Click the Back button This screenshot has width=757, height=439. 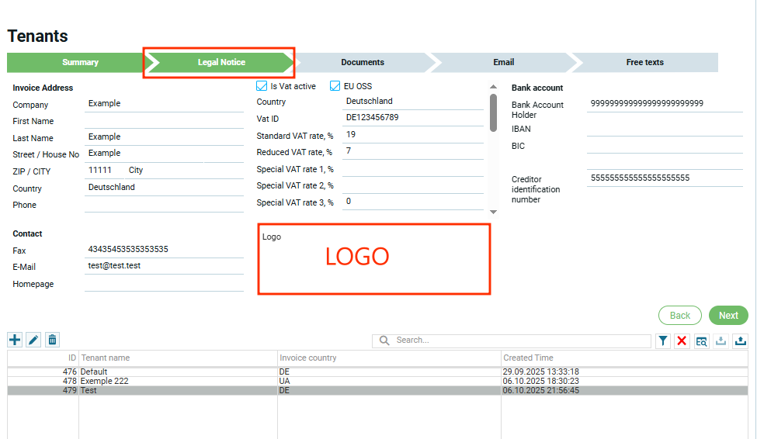679,316
